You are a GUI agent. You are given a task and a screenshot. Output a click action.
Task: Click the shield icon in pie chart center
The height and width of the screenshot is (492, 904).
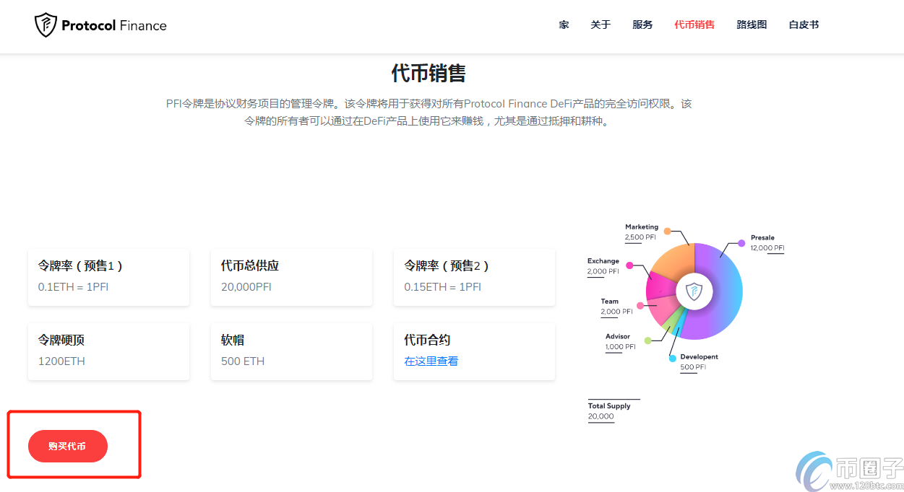(x=694, y=291)
